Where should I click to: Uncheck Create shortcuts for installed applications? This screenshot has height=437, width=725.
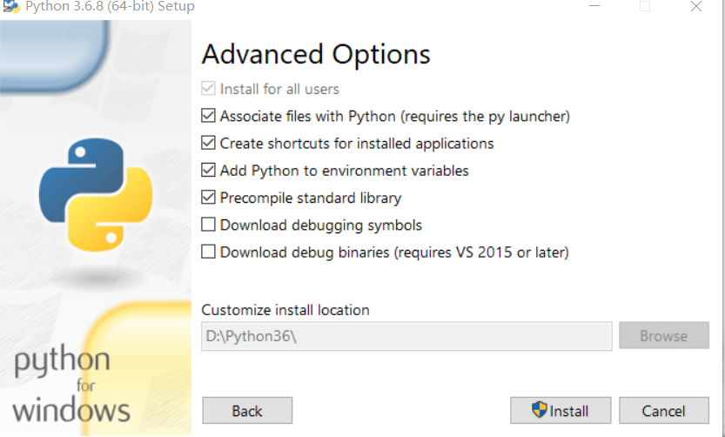point(208,143)
